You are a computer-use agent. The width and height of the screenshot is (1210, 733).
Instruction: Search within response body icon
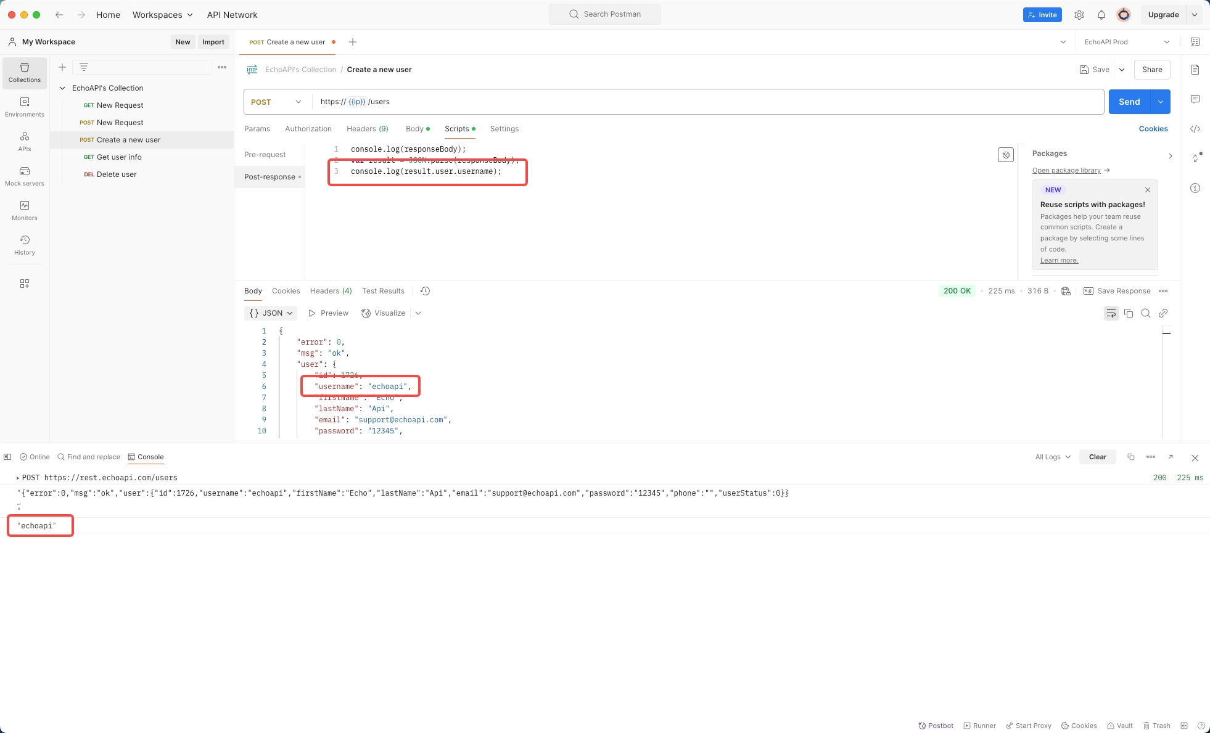1146,313
